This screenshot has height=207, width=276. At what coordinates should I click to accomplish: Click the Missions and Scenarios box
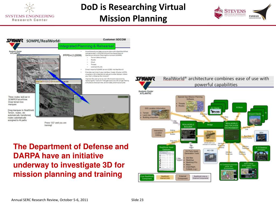(x=210, y=136)
